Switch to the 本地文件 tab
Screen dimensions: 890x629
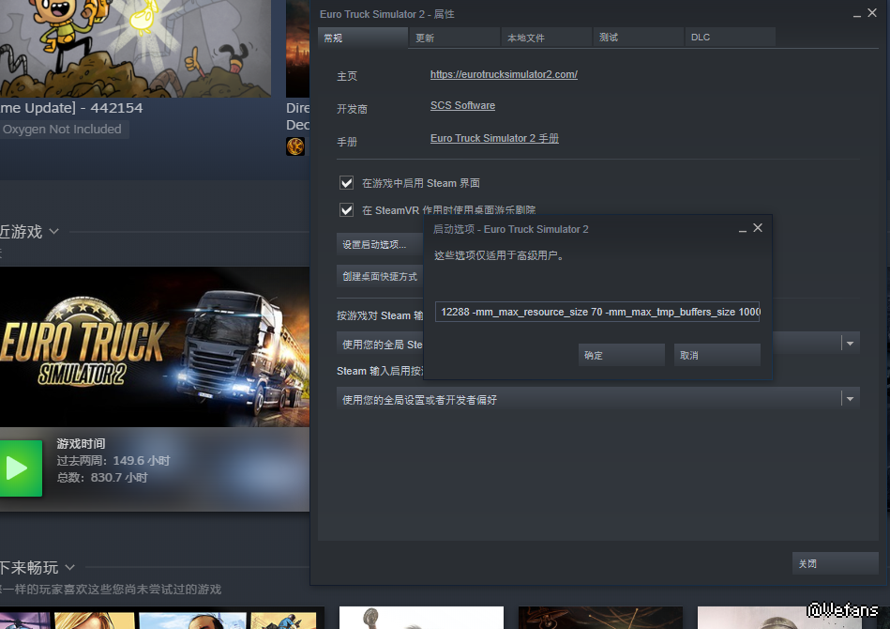point(547,38)
